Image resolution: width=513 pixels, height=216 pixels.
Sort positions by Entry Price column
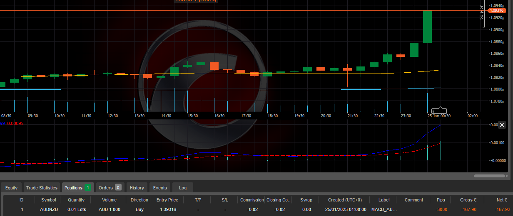(167, 200)
